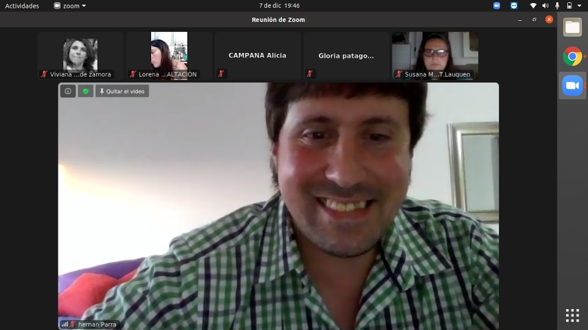Click the green encryption shield icon

click(x=86, y=91)
